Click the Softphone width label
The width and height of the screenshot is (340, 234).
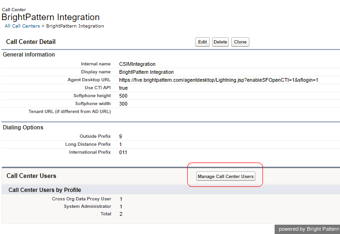coord(93,103)
